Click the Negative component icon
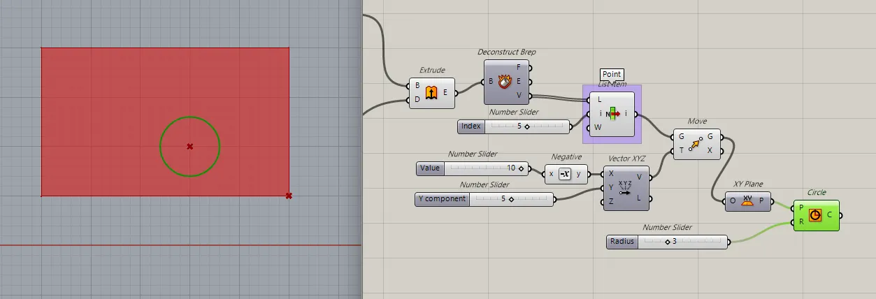 (x=565, y=174)
